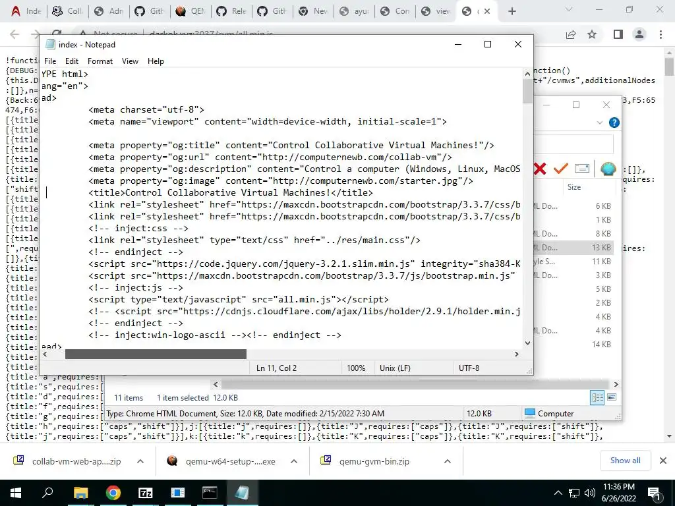Viewport: 675px width, 506px height.
Task: Switch Explorer to large icons view
Action: coord(611,397)
